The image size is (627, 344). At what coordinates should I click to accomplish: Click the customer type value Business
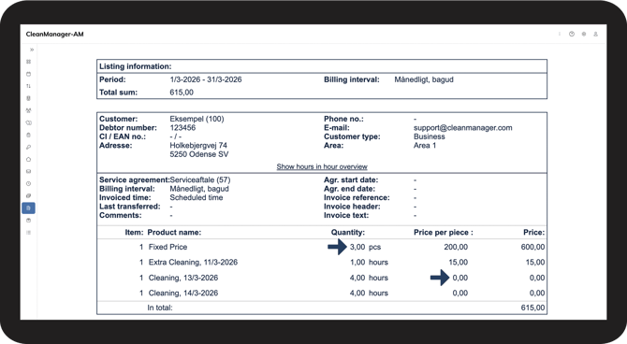point(429,136)
